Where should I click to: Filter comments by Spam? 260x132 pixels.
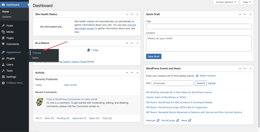click(x=92, y=118)
